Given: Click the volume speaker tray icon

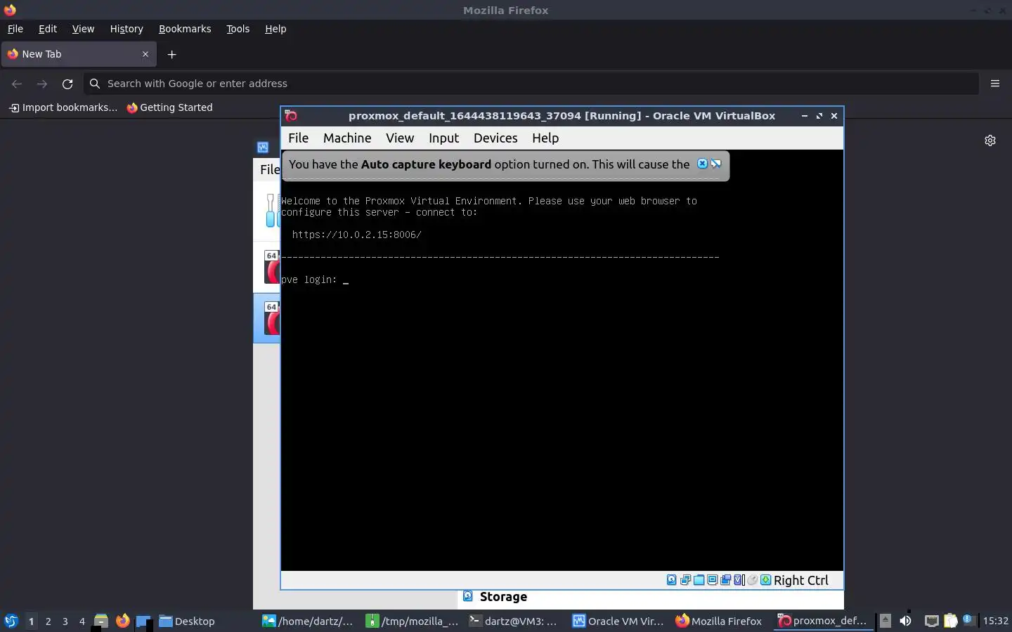Looking at the screenshot, I should tap(906, 621).
